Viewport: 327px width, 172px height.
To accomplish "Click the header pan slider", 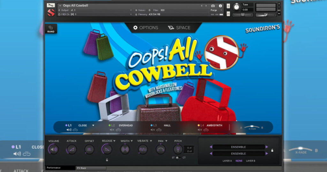I will [243, 15].
